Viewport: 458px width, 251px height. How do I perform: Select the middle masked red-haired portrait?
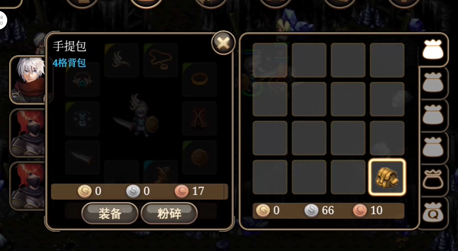click(x=28, y=133)
